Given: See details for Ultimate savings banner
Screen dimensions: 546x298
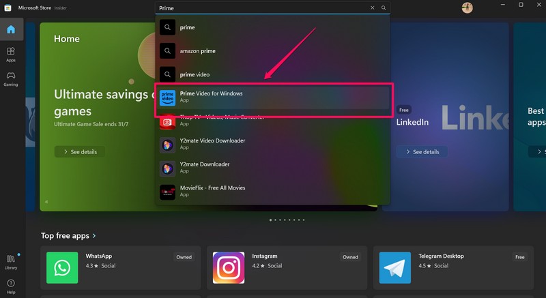Looking at the screenshot, I should 81,151.
